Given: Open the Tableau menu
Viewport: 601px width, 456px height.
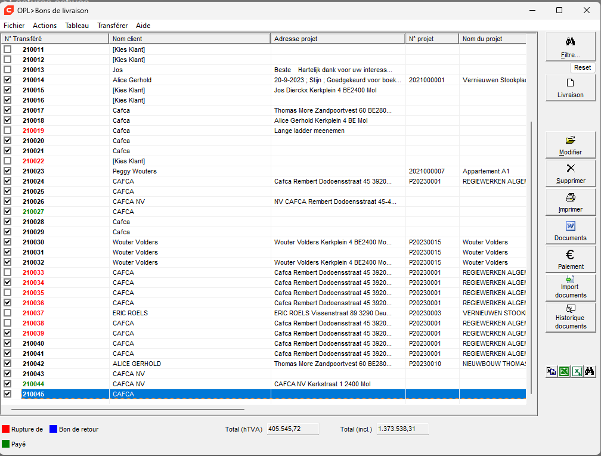Looking at the screenshot, I should click(x=77, y=25).
